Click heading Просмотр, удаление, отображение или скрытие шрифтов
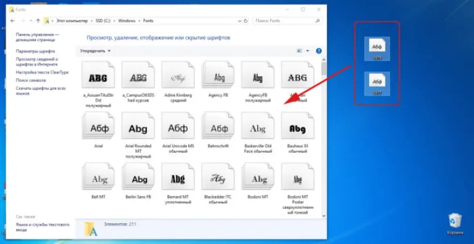Screen dimensions: 474x244 point(159,38)
